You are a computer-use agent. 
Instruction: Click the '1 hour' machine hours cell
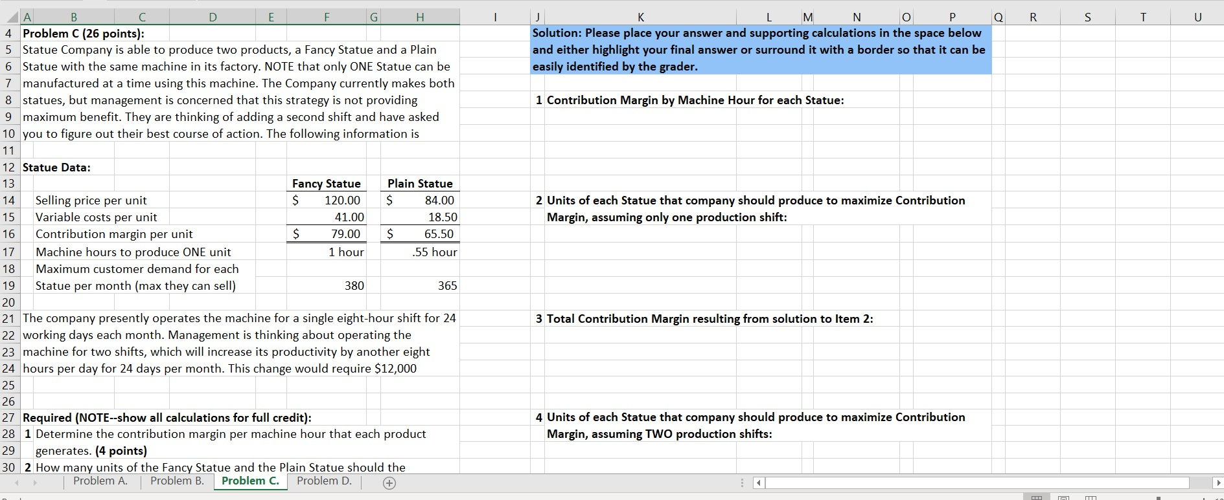[327, 252]
